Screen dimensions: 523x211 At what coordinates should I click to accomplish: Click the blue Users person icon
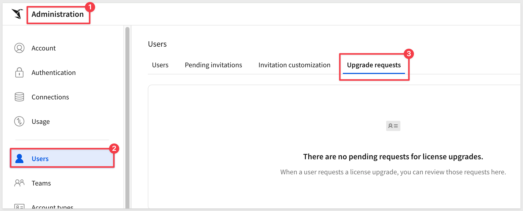click(x=19, y=159)
